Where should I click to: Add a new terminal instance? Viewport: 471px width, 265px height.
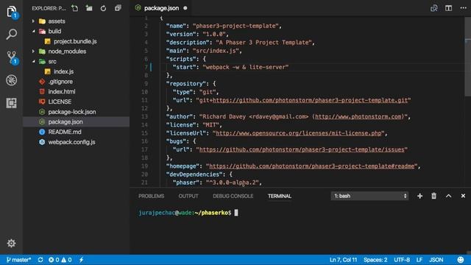tap(419, 196)
